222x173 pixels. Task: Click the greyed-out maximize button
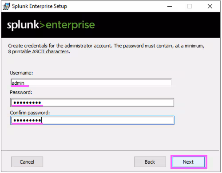190,6
